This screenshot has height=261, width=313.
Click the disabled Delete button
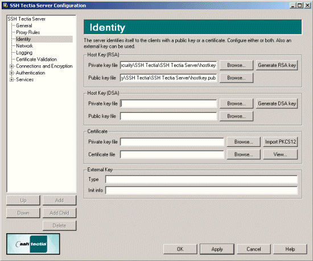pyautogui.click(x=60, y=226)
